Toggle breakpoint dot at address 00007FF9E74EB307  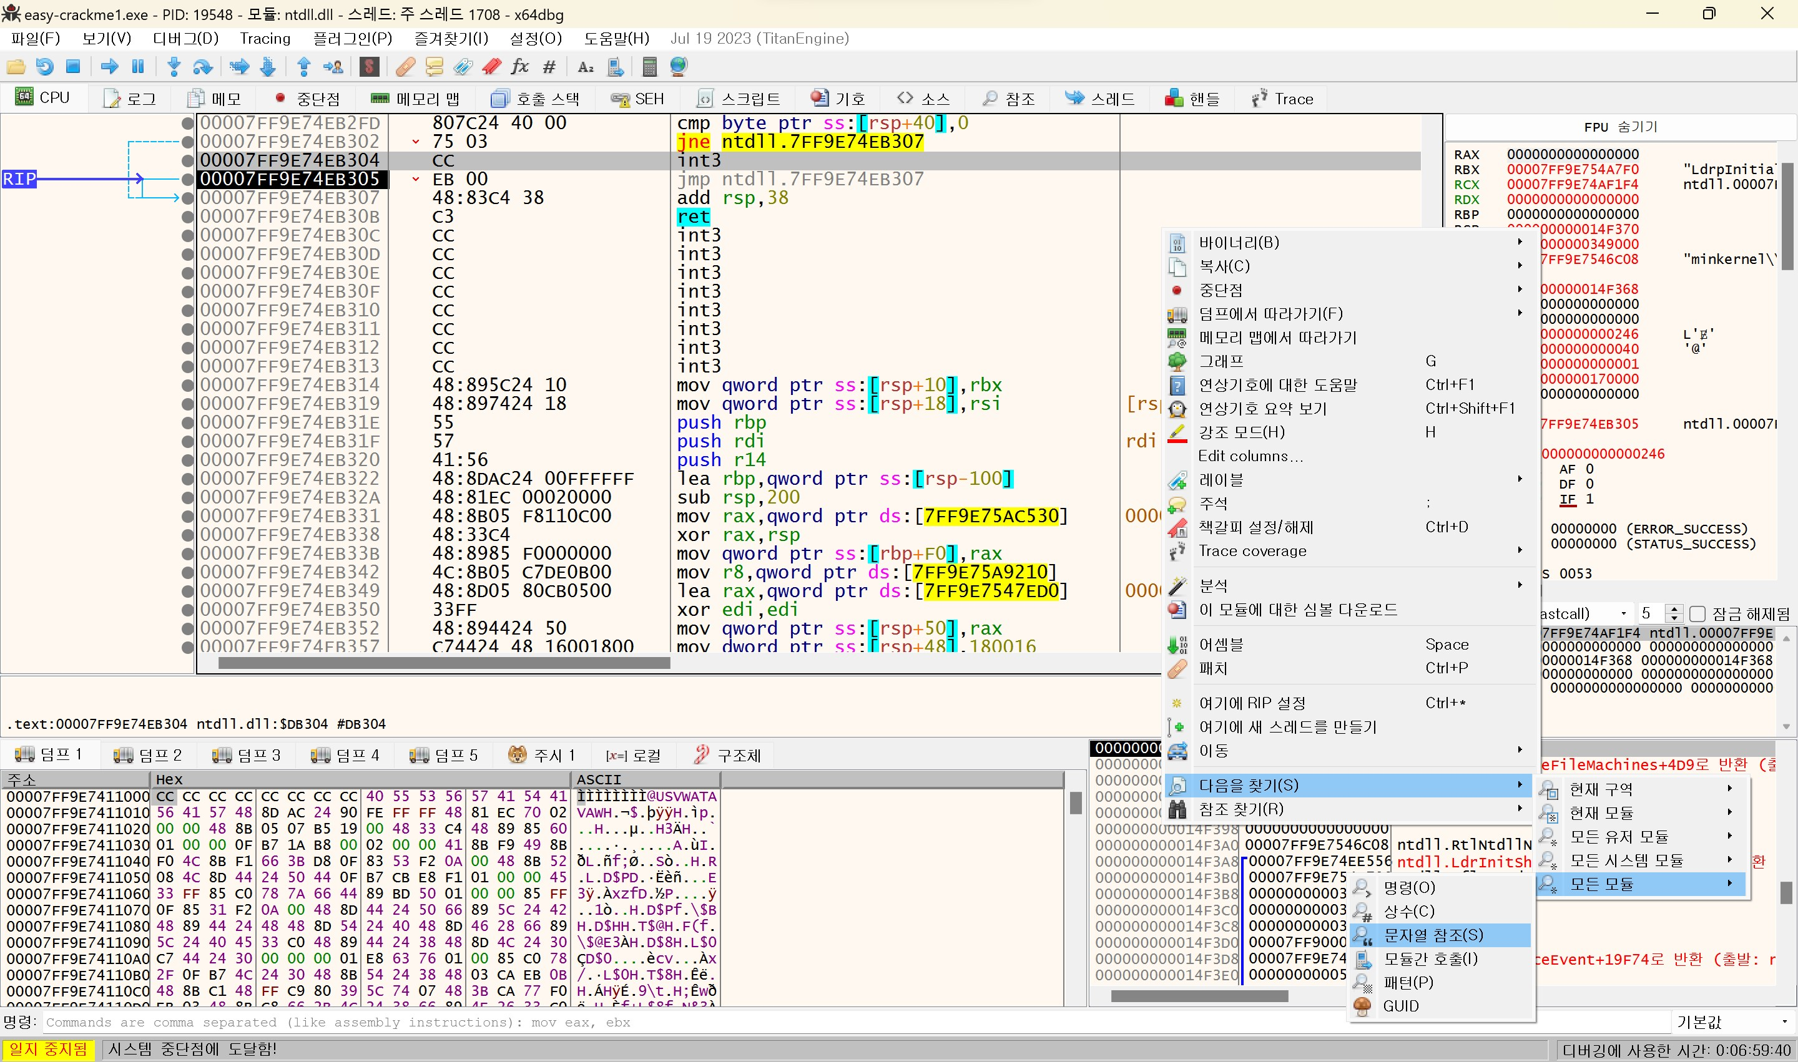click(x=188, y=198)
